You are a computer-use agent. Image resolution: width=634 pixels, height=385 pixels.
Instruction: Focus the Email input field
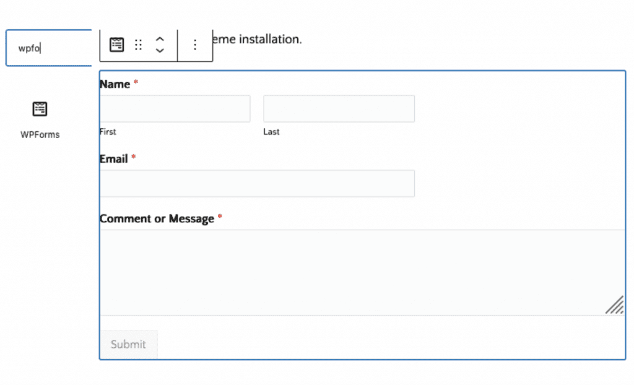[257, 183]
